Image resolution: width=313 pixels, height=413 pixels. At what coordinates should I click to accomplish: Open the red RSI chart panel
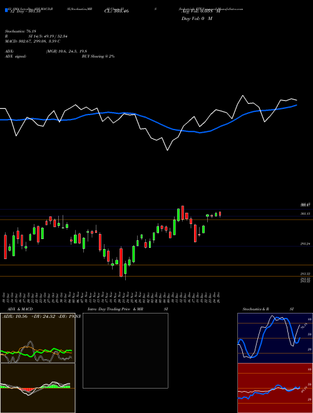pos(275,388)
